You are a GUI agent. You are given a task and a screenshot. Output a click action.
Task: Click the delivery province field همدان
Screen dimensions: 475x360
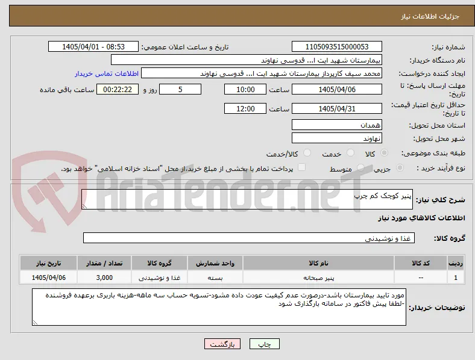336,125
